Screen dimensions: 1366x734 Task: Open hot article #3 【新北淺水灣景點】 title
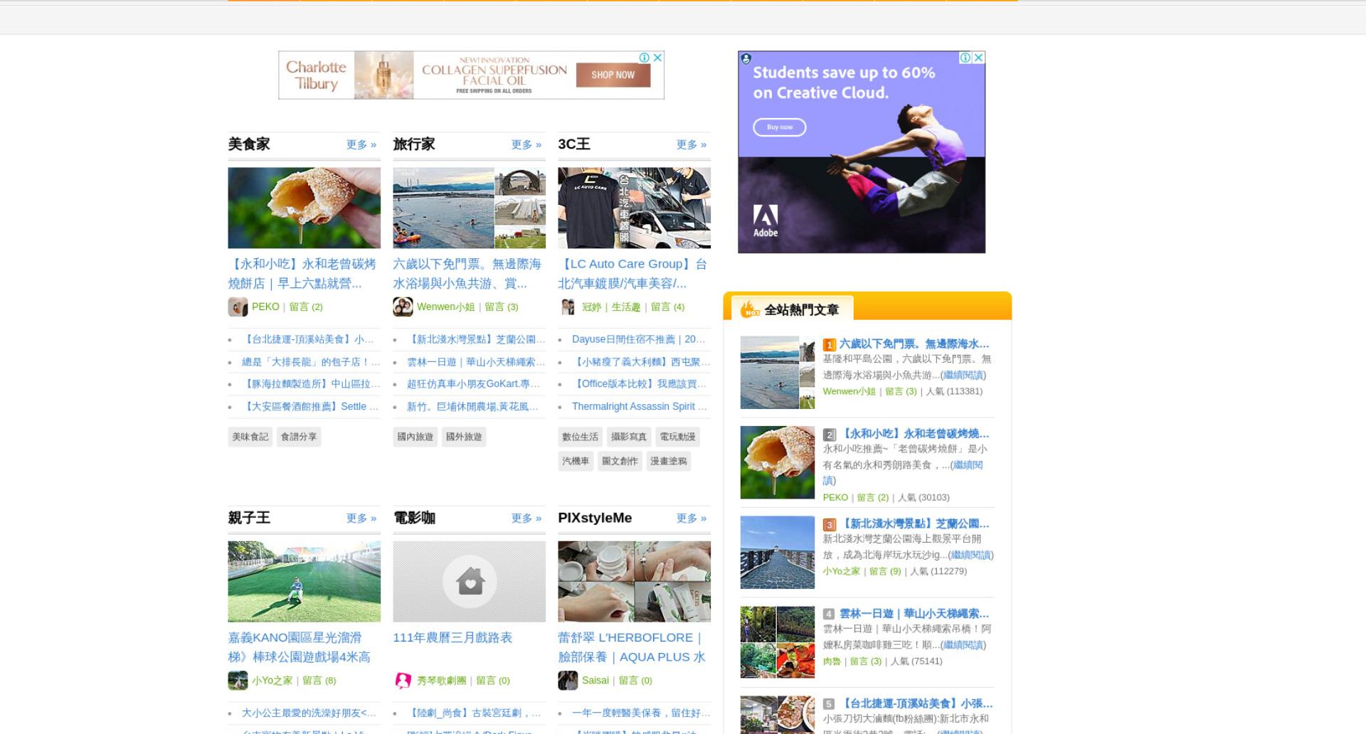915,524
